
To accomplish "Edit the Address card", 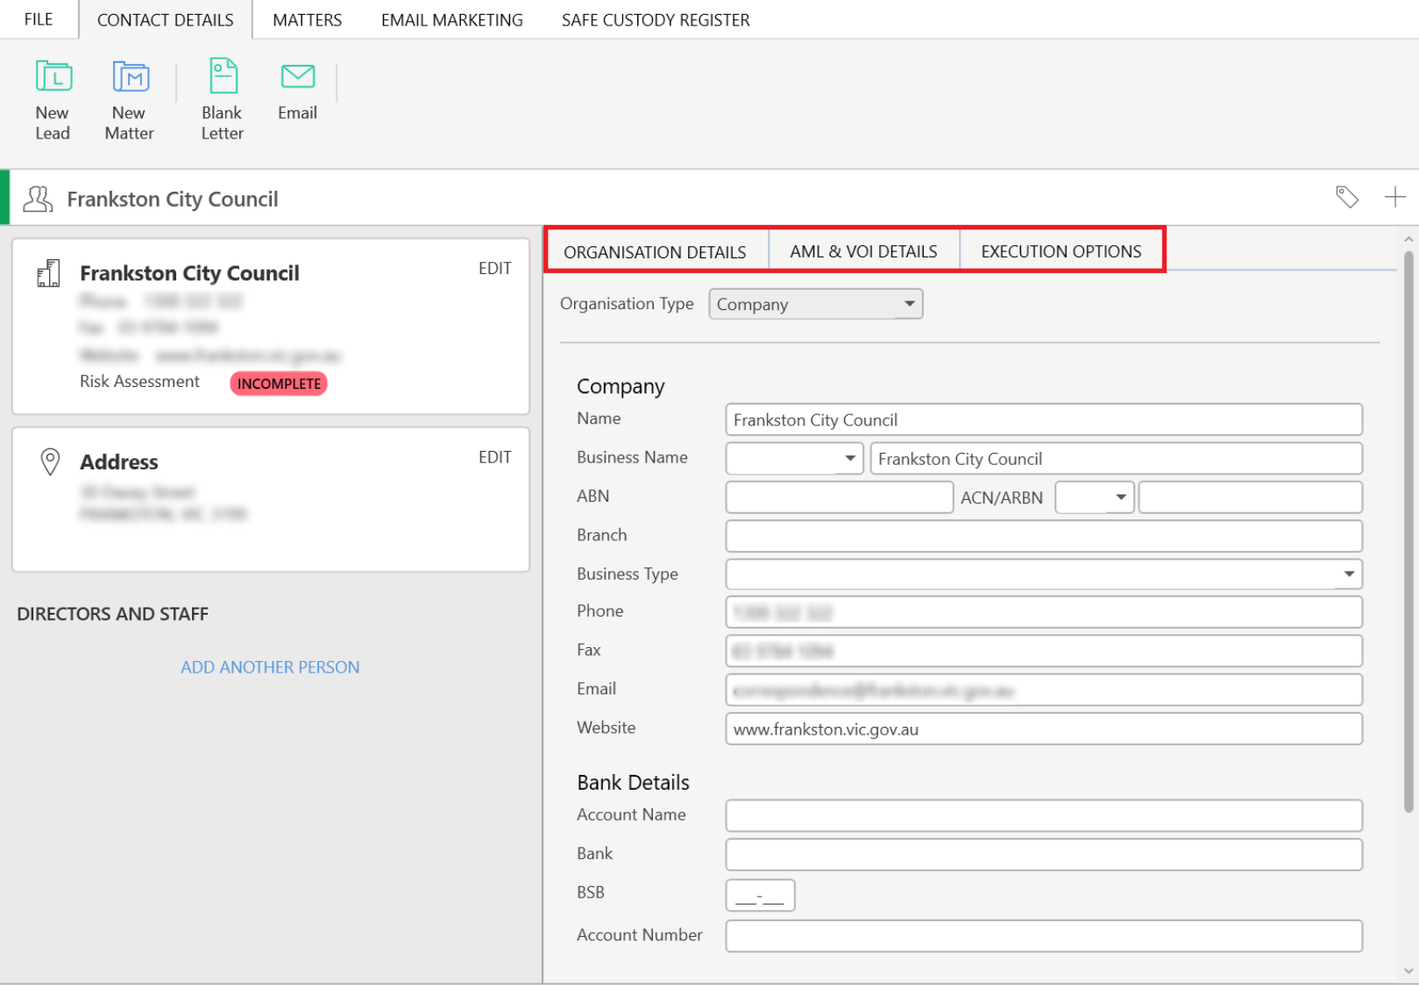I will coord(494,457).
